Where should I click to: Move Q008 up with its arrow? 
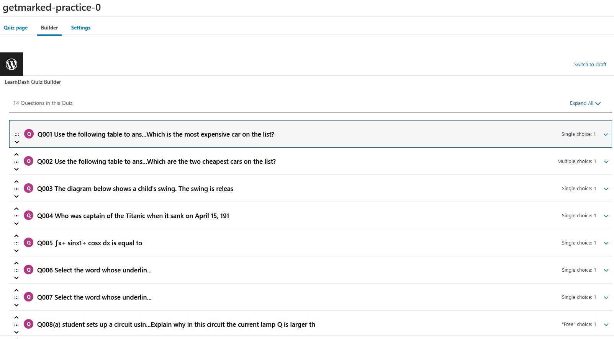16,318
